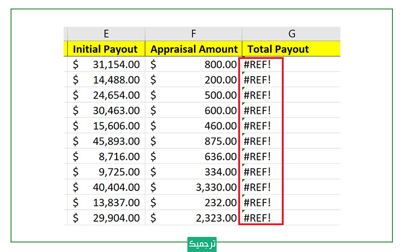Screen dimensions: 404x252
Task: Click the green error triangle beside 200.00
Action: click(243, 74)
